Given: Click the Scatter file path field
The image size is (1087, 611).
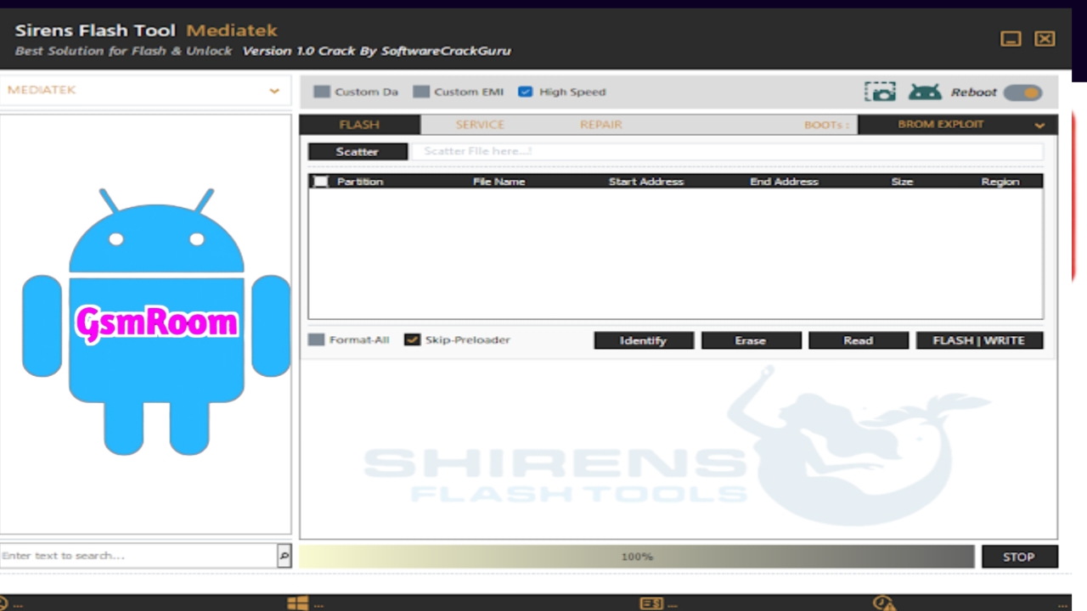Looking at the screenshot, I should (x=726, y=151).
